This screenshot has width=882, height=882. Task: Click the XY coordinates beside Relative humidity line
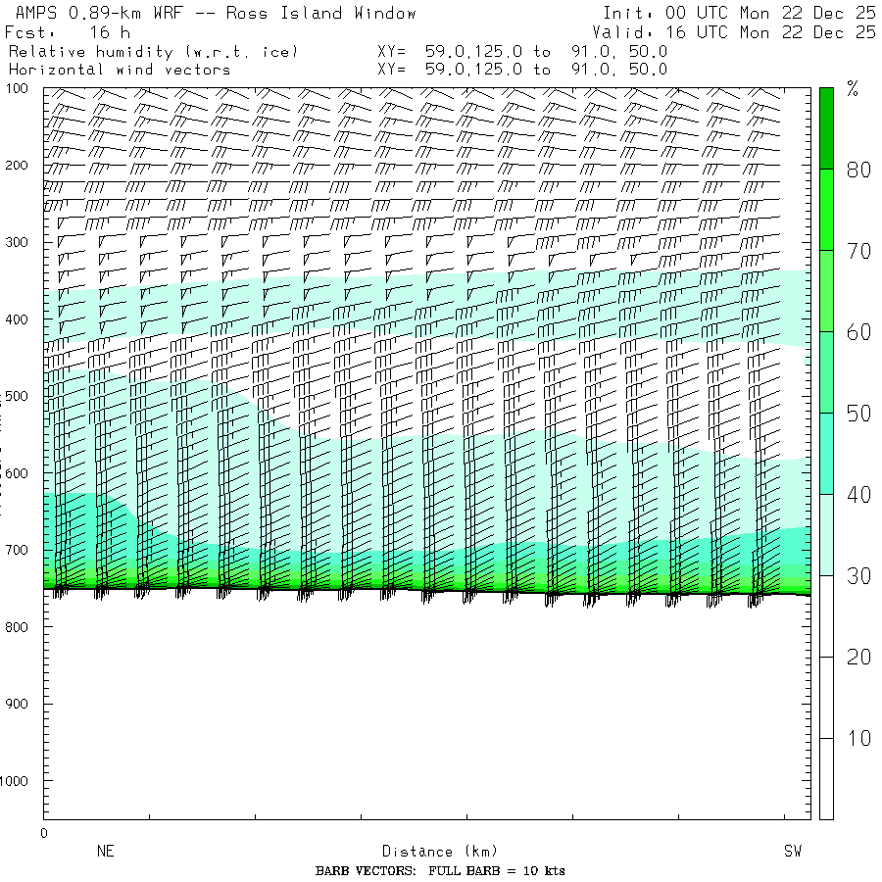tap(522, 52)
